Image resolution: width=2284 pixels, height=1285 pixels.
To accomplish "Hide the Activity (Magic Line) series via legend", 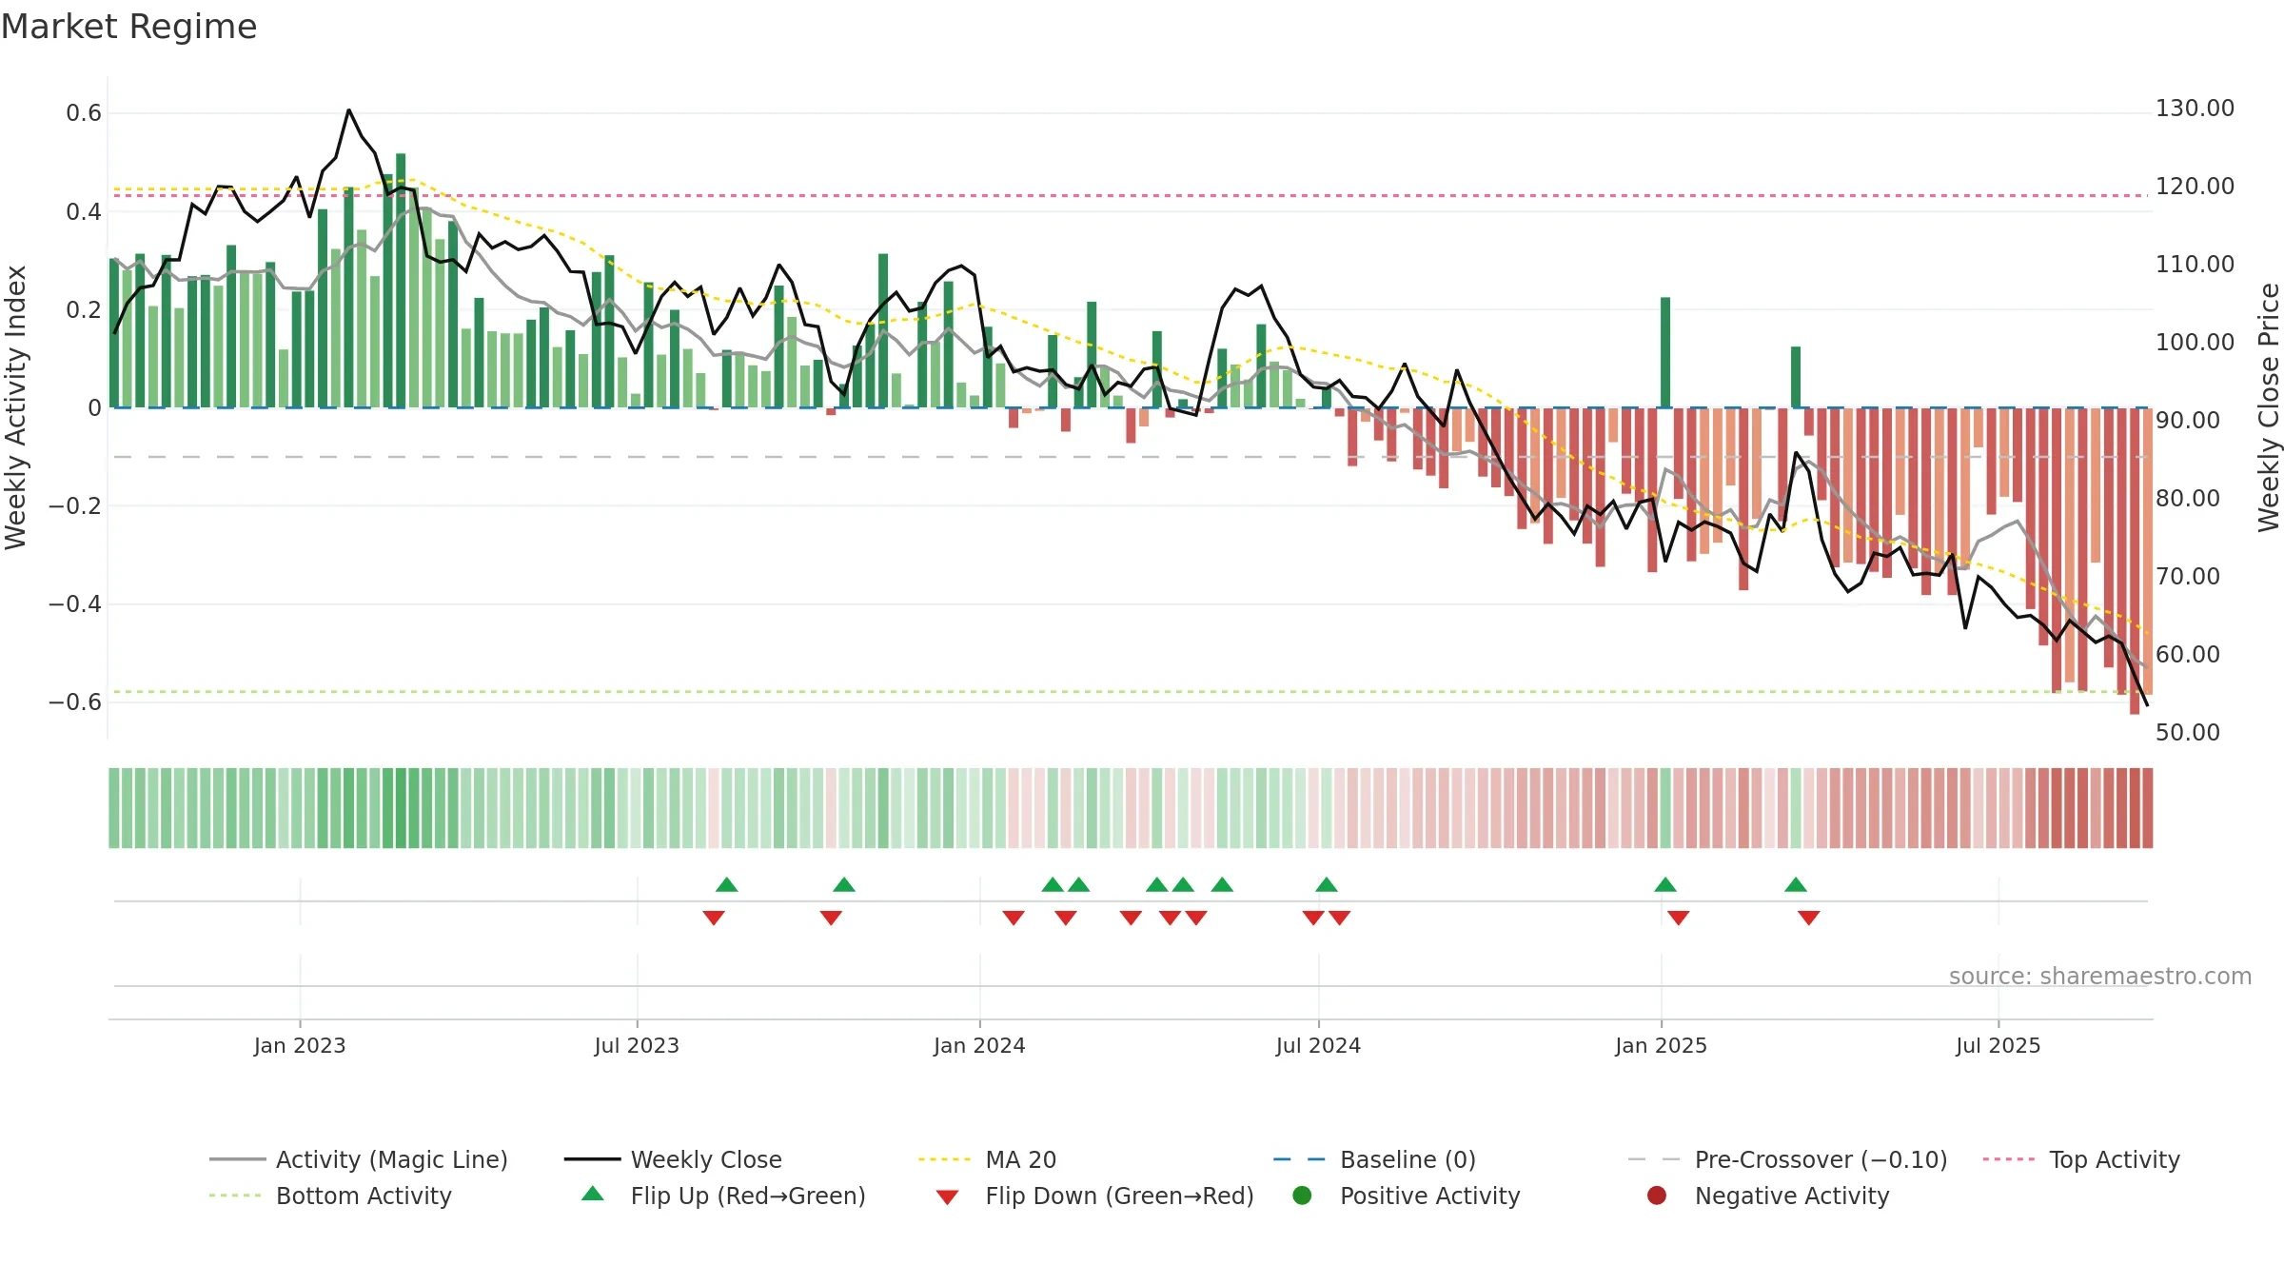I will (x=359, y=1159).
